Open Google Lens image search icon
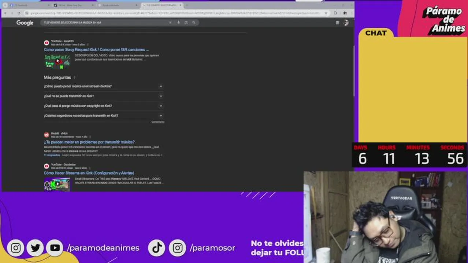 click(186, 23)
